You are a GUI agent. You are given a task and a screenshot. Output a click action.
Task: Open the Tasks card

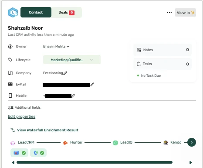tap(162, 64)
